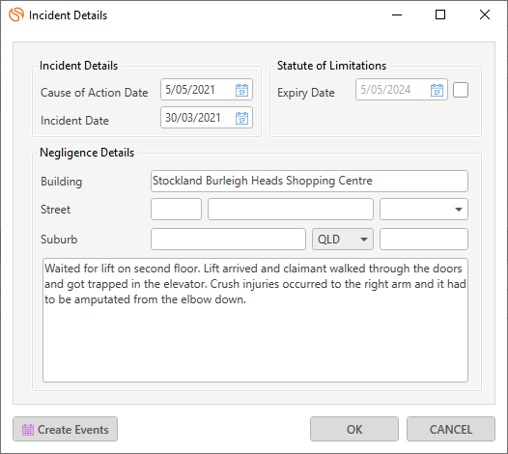Click OK to save incident details

(x=354, y=429)
